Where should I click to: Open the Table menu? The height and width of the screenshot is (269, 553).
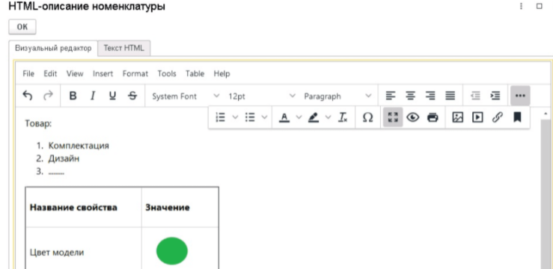tap(195, 73)
